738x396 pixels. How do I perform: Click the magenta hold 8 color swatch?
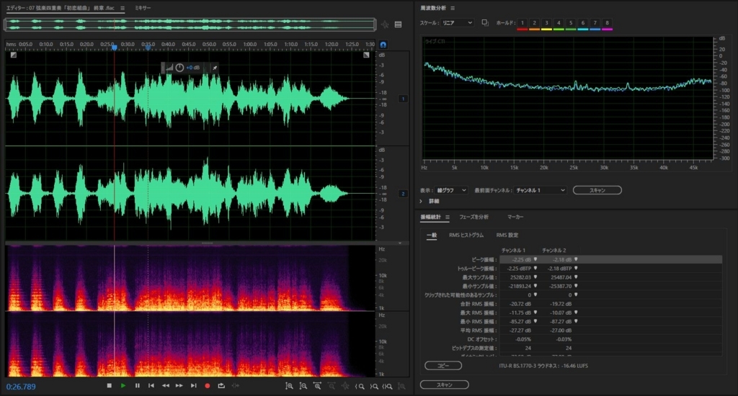[607, 29]
